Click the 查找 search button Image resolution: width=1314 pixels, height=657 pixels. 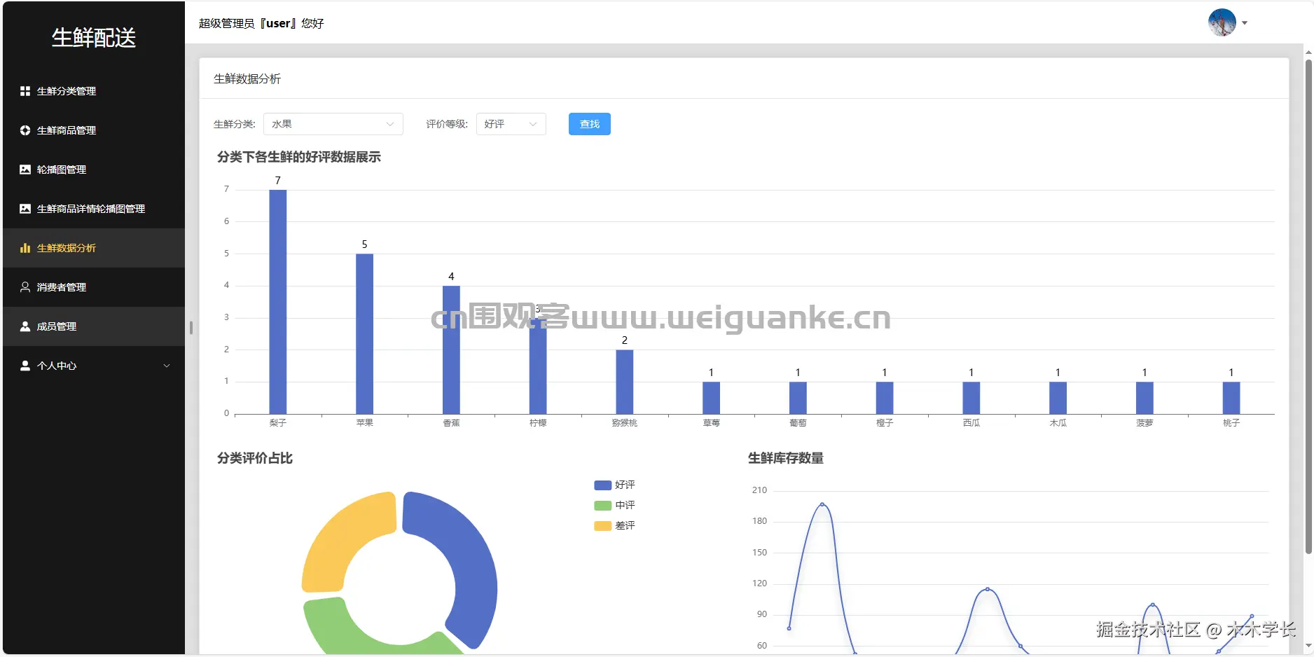(x=590, y=124)
